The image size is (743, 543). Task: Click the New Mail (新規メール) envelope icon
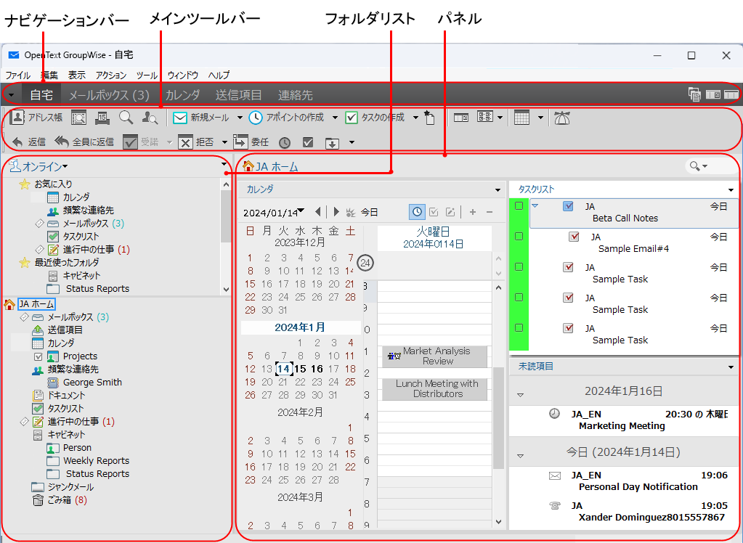(x=180, y=118)
